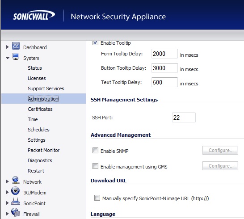Screen dimensions: 244x219
Task: Click the SonicPoint label
Action: click(34, 203)
